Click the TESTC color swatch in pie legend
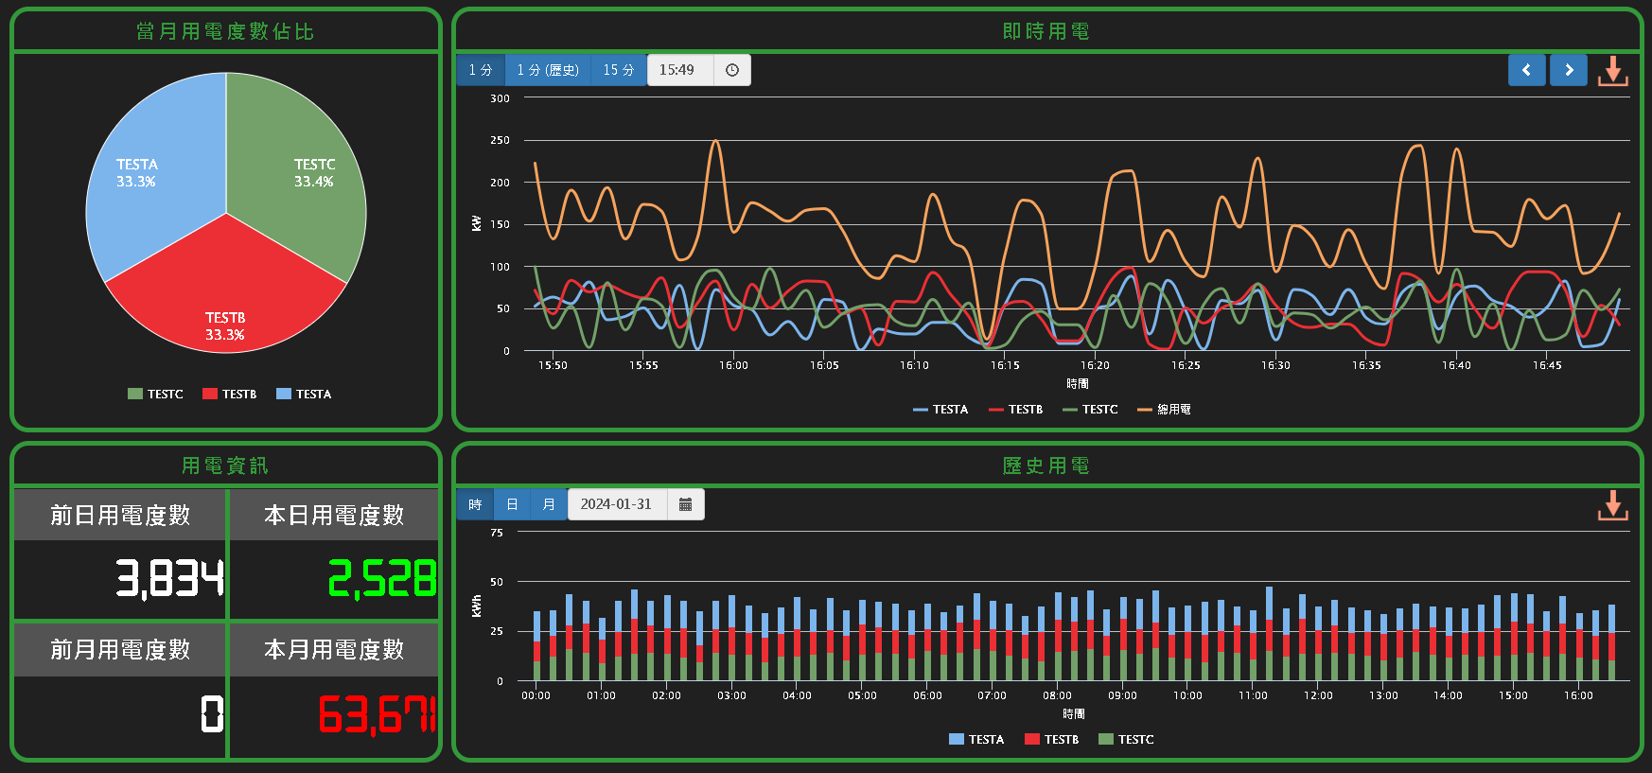The image size is (1652, 773). [x=135, y=395]
